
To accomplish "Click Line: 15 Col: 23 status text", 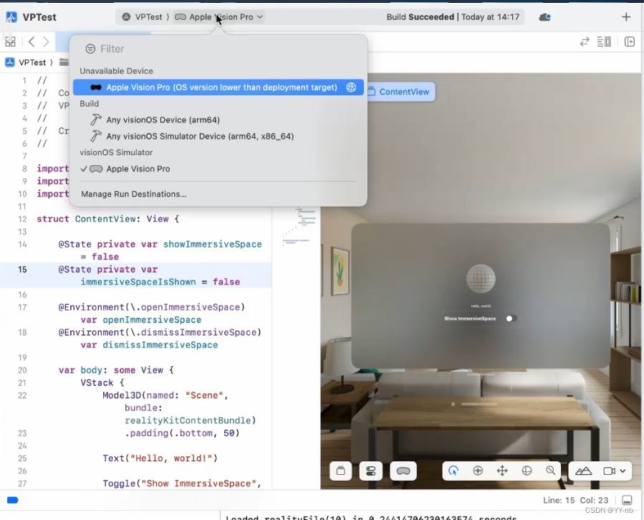I will tap(575, 500).
